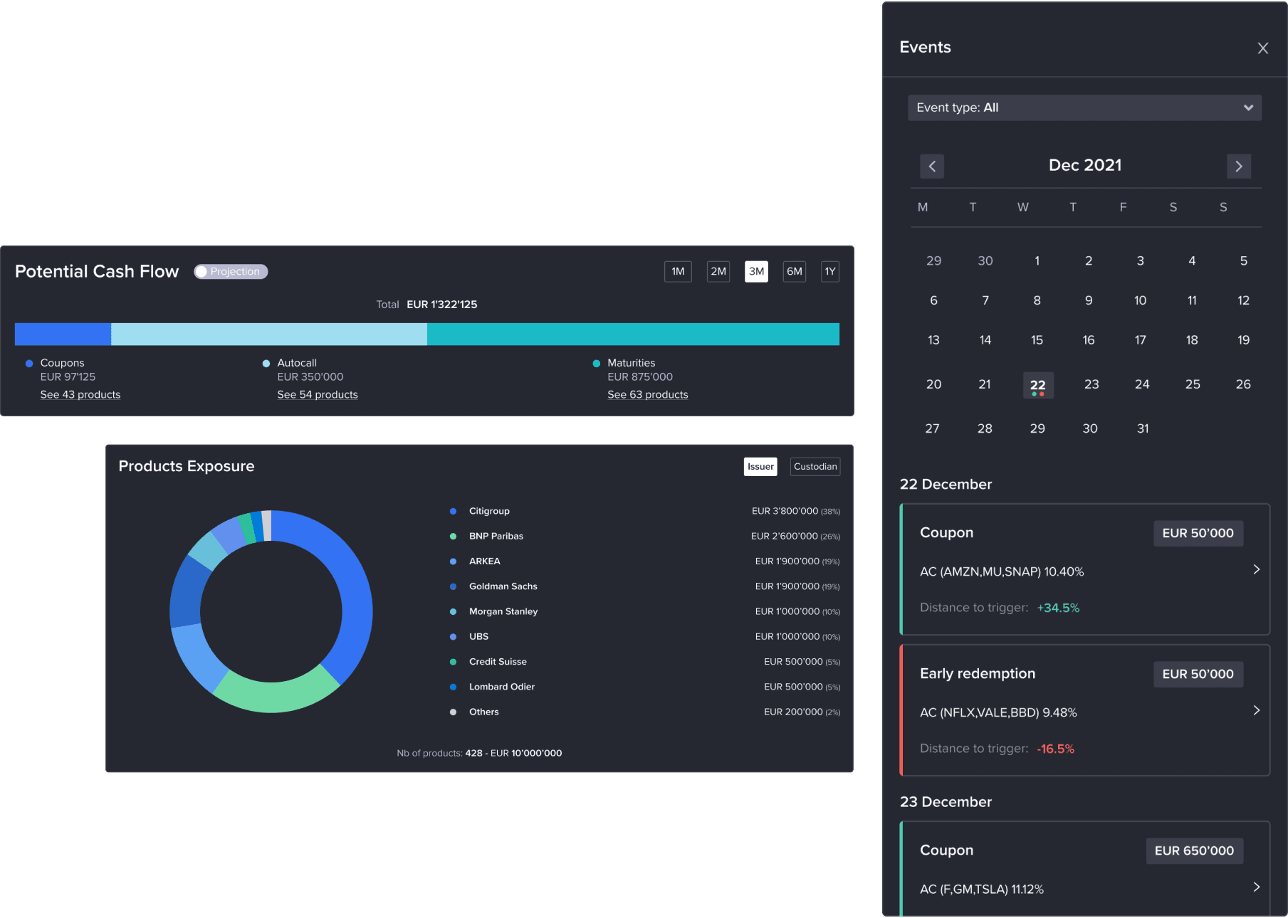Click the Coupons legend dot

pos(29,363)
